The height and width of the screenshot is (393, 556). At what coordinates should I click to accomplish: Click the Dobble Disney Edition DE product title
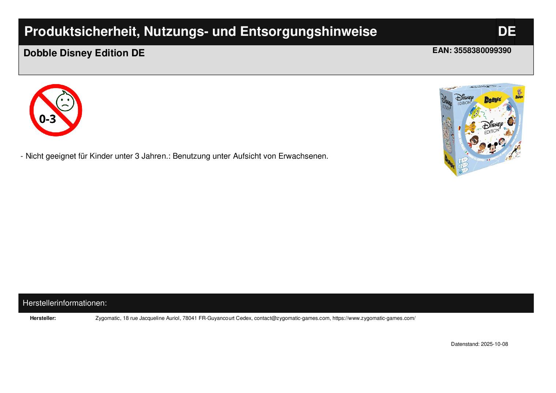pos(84,53)
